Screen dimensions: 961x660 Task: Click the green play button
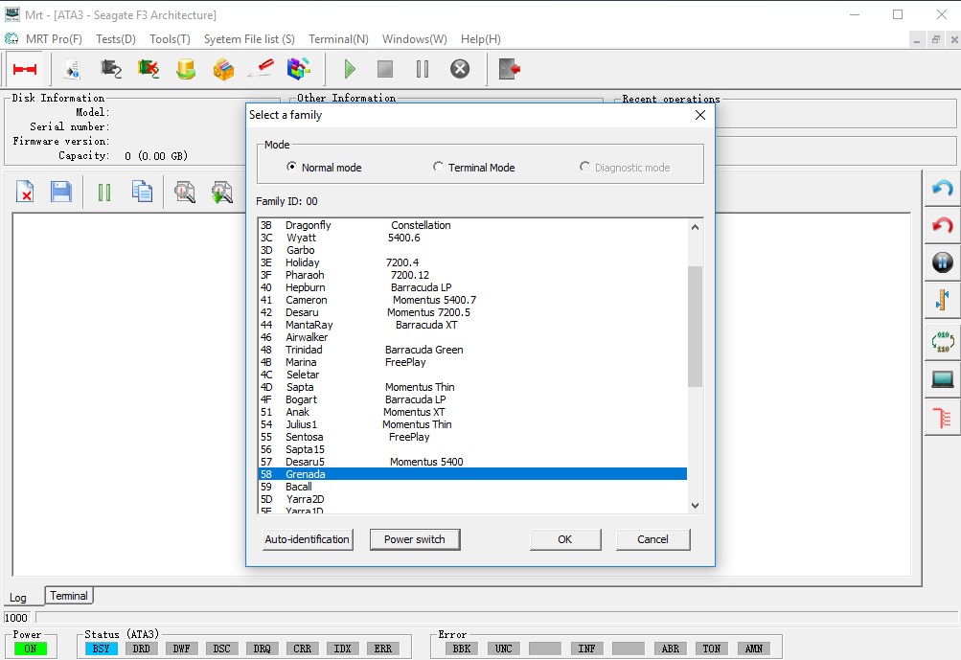[x=350, y=69]
